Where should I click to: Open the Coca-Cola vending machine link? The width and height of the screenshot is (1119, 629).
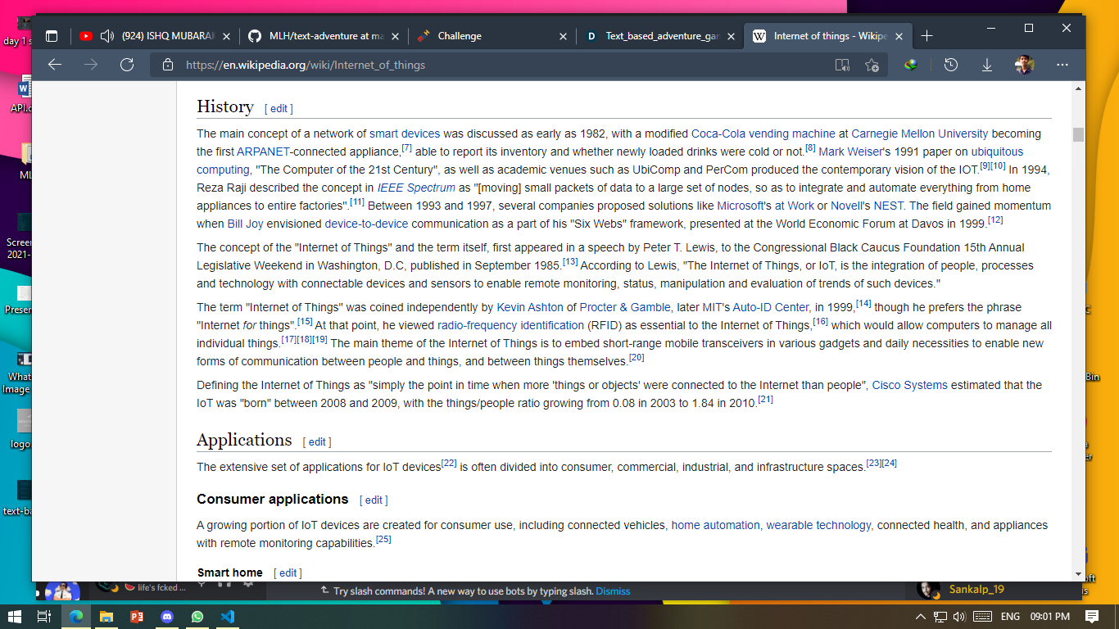[763, 133]
